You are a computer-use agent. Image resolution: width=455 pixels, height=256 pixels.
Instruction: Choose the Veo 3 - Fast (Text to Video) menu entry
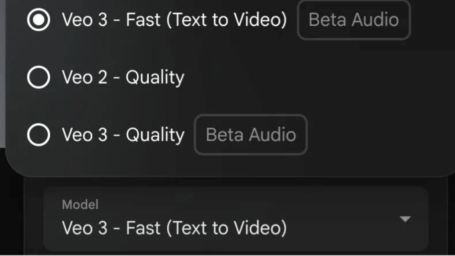[x=174, y=20]
